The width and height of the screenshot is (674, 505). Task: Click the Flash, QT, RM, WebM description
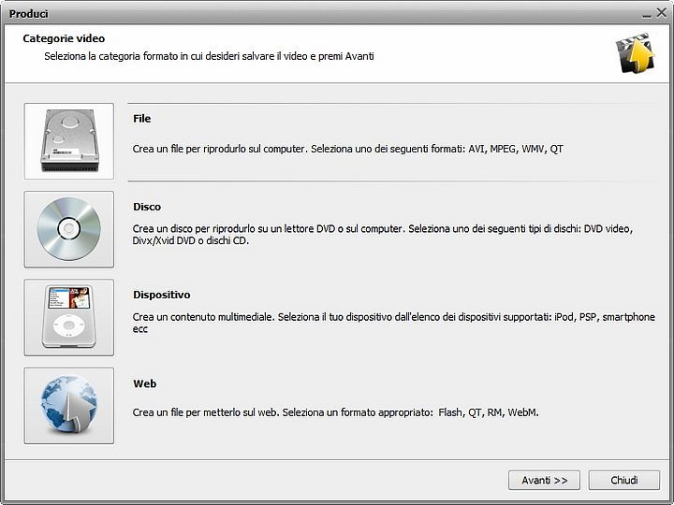point(335,412)
